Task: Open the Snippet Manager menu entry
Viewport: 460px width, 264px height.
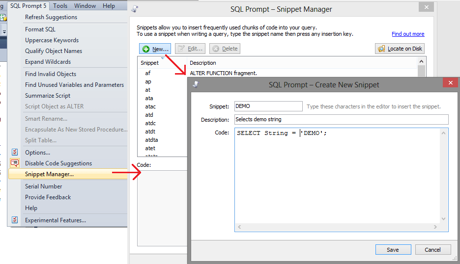Action: pyautogui.click(x=49, y=174)
